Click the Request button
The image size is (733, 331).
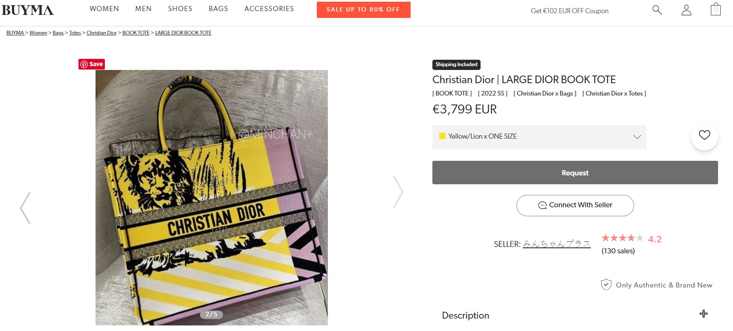coord(575,173)
